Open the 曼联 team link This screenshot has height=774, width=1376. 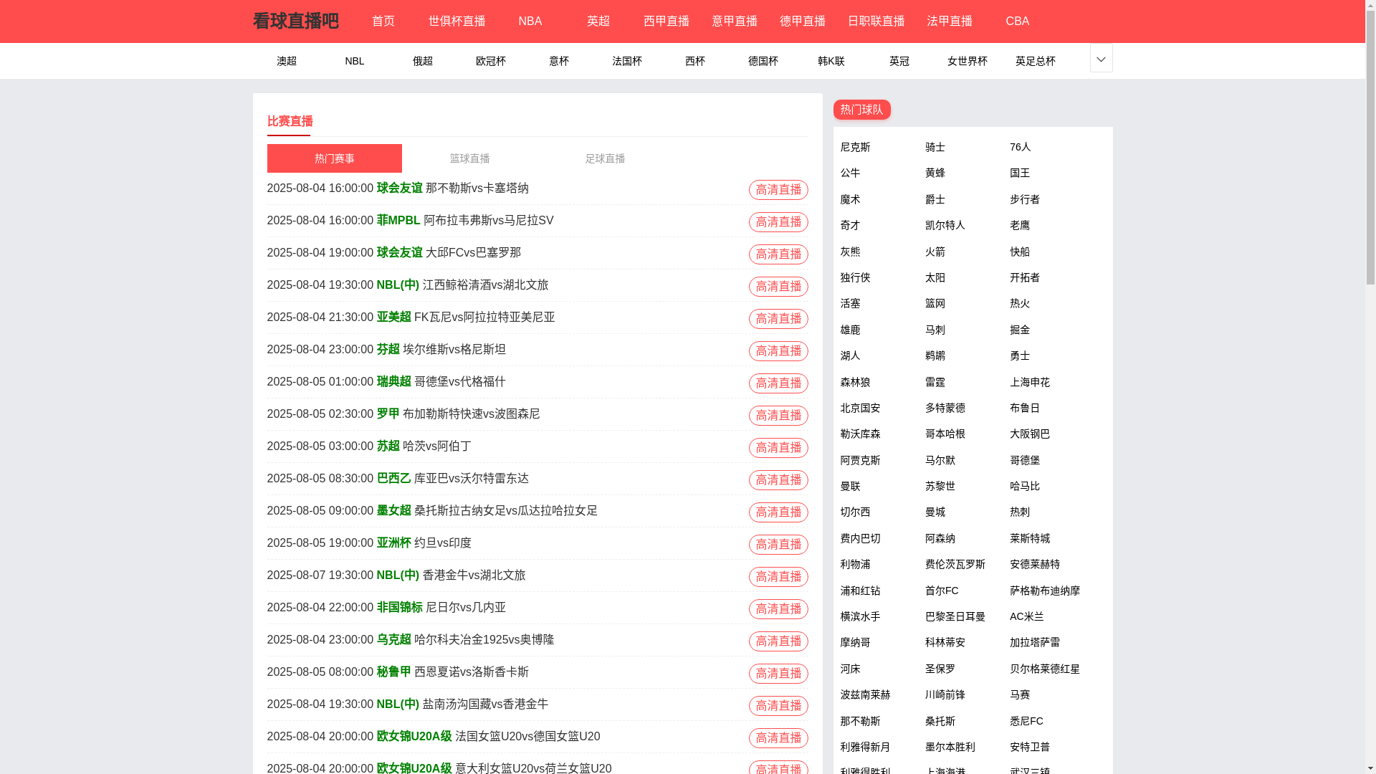click(851, 486)
